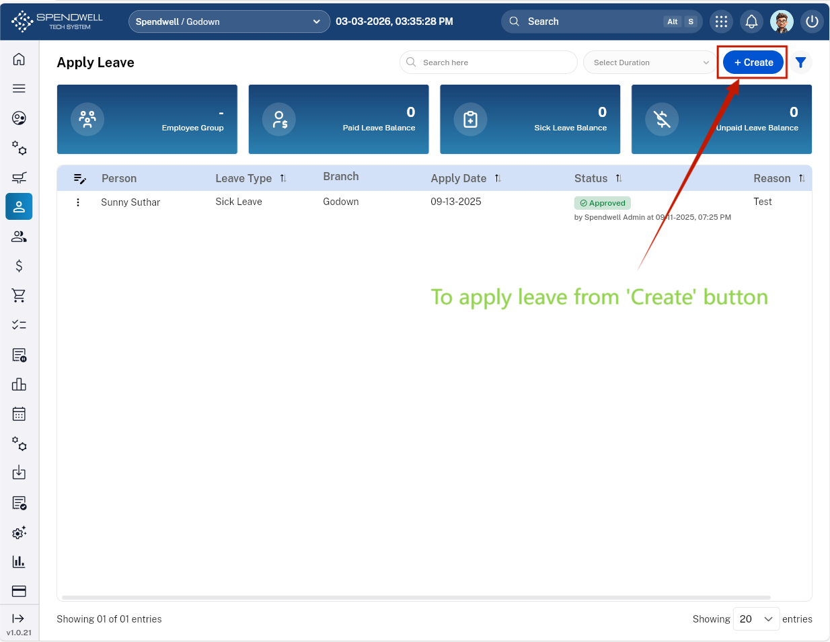Focus the global Search field in the header
The image size is (830, 642).
pyautogui.click(x=602, y=22)
